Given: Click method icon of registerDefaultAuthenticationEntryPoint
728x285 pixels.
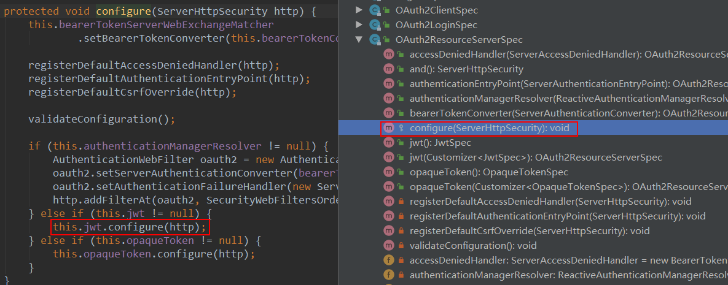Looking at the screenshot, I should (389, 216).
